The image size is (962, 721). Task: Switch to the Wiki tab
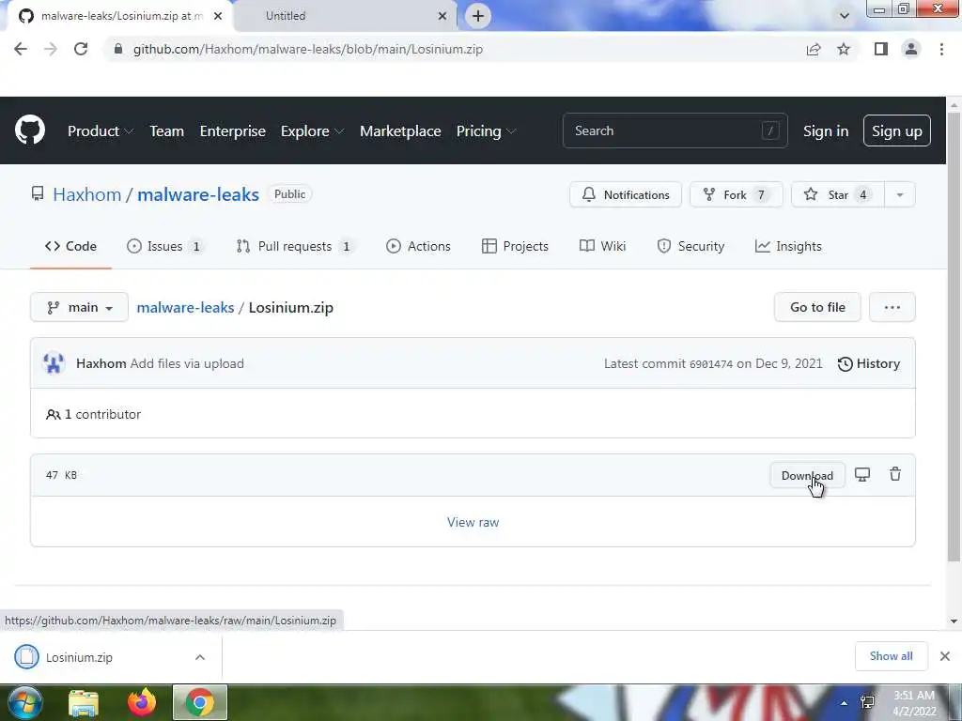pyautogui.click(x=602, y=247)
